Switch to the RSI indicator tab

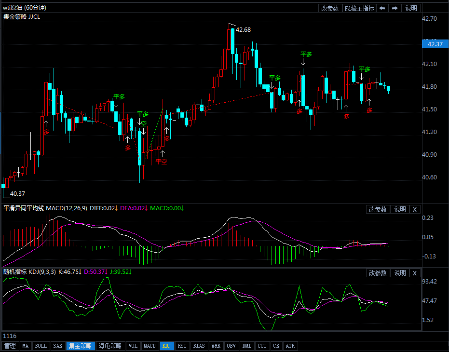(x=182, y=346)
